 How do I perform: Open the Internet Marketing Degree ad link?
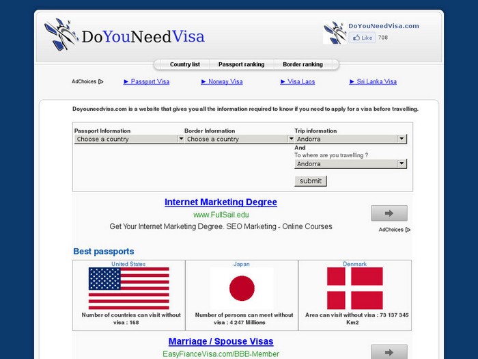point(221,202)
